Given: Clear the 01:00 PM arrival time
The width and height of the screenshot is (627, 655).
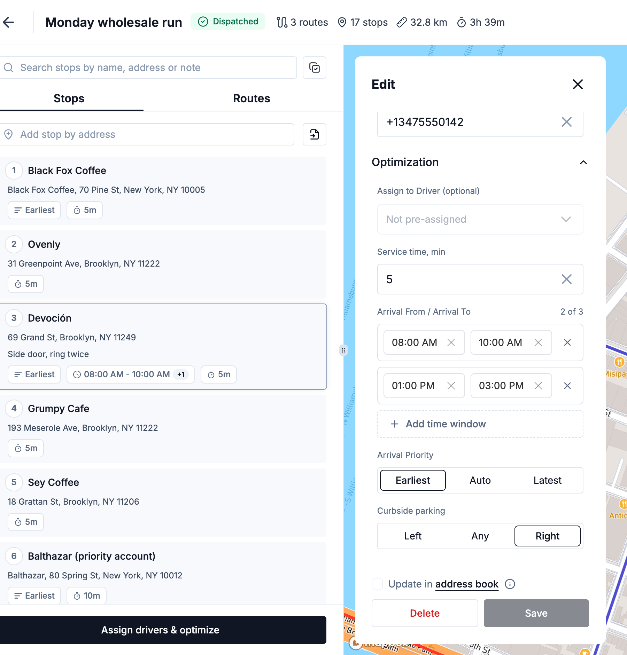Looking at the screenshot, I should pos(451,386).
